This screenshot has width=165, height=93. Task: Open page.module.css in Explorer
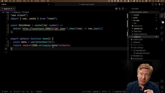click(144, 34)
